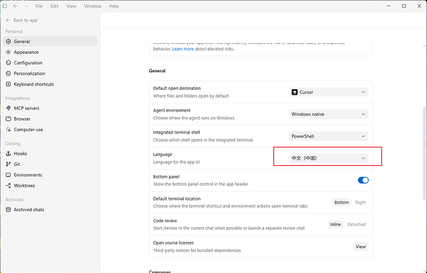
Task: Click the 'Code review' setting label
Action: tap(165, 220)
